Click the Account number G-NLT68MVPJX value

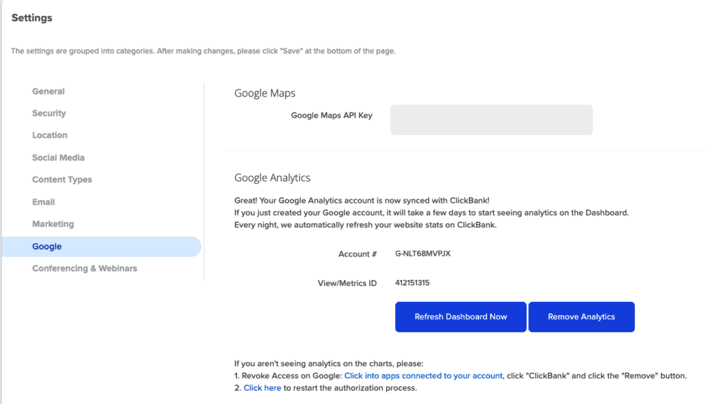tap(423, 254)
